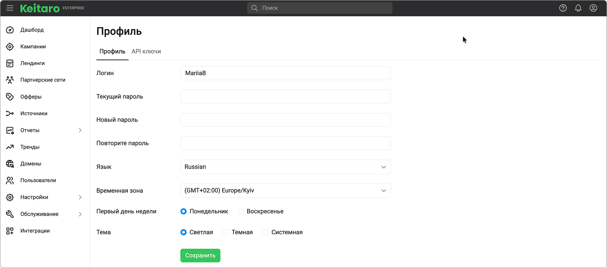Switch to the API ключи tab

tap(146, 51)
